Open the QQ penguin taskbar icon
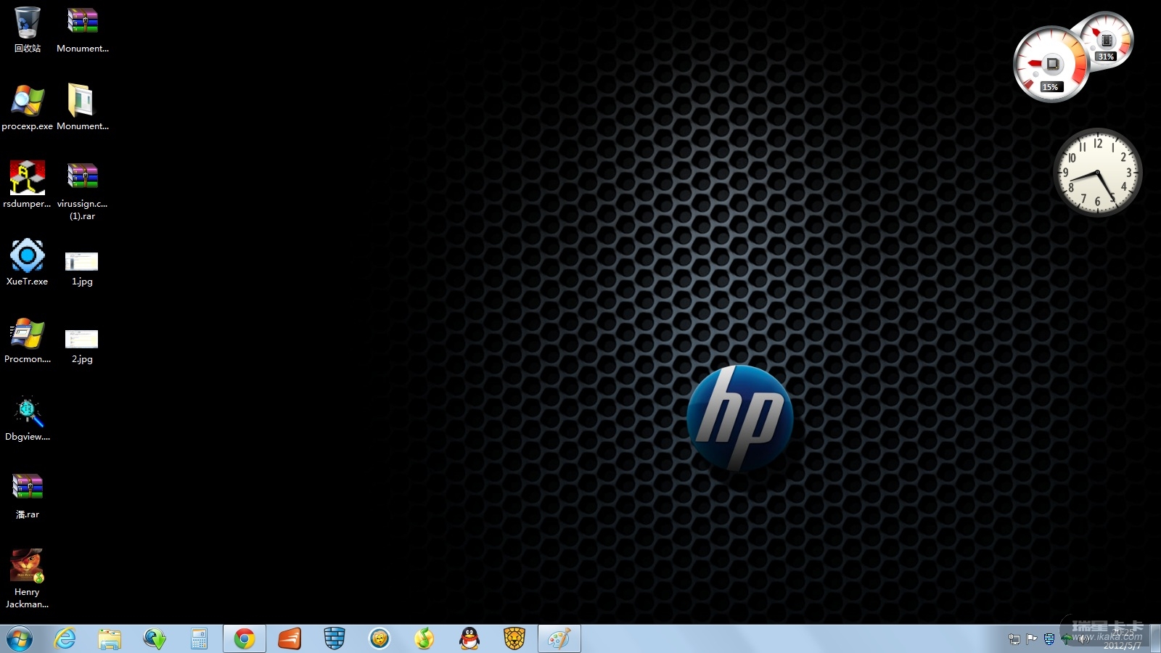1161x653 pixels. point(469,639)
